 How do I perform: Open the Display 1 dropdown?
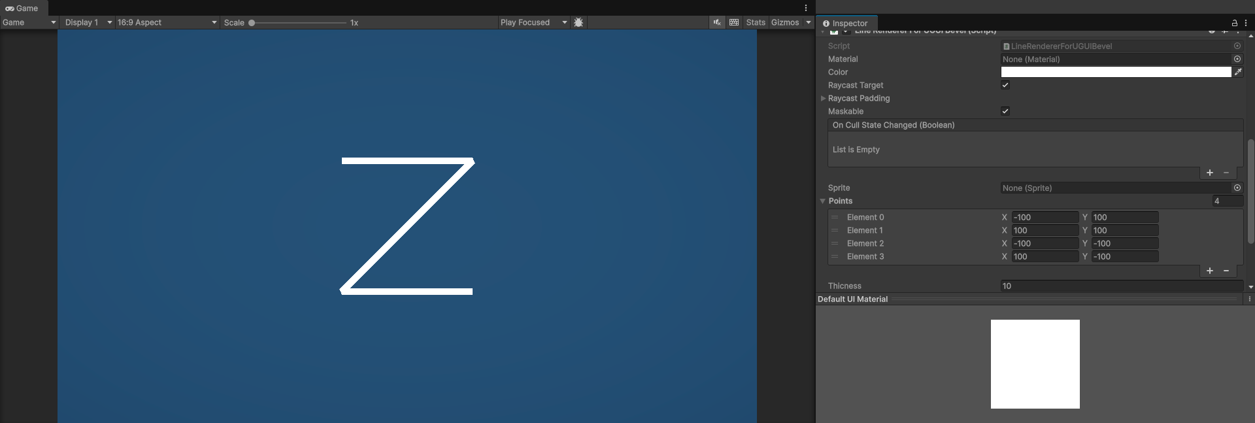[88, 22]
